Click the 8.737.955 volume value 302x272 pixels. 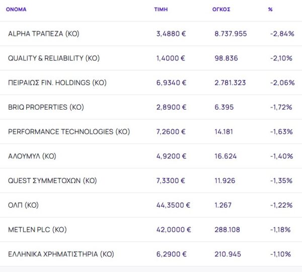click(231, 34)
